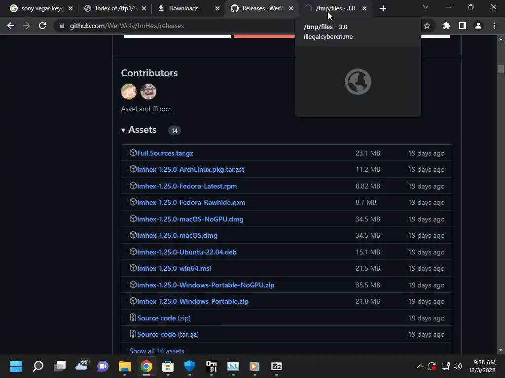Image resolution: width=505 pixels, height=378 pixels.
Task: Click the Chrome taskbar icon
Action: point(146,366)
